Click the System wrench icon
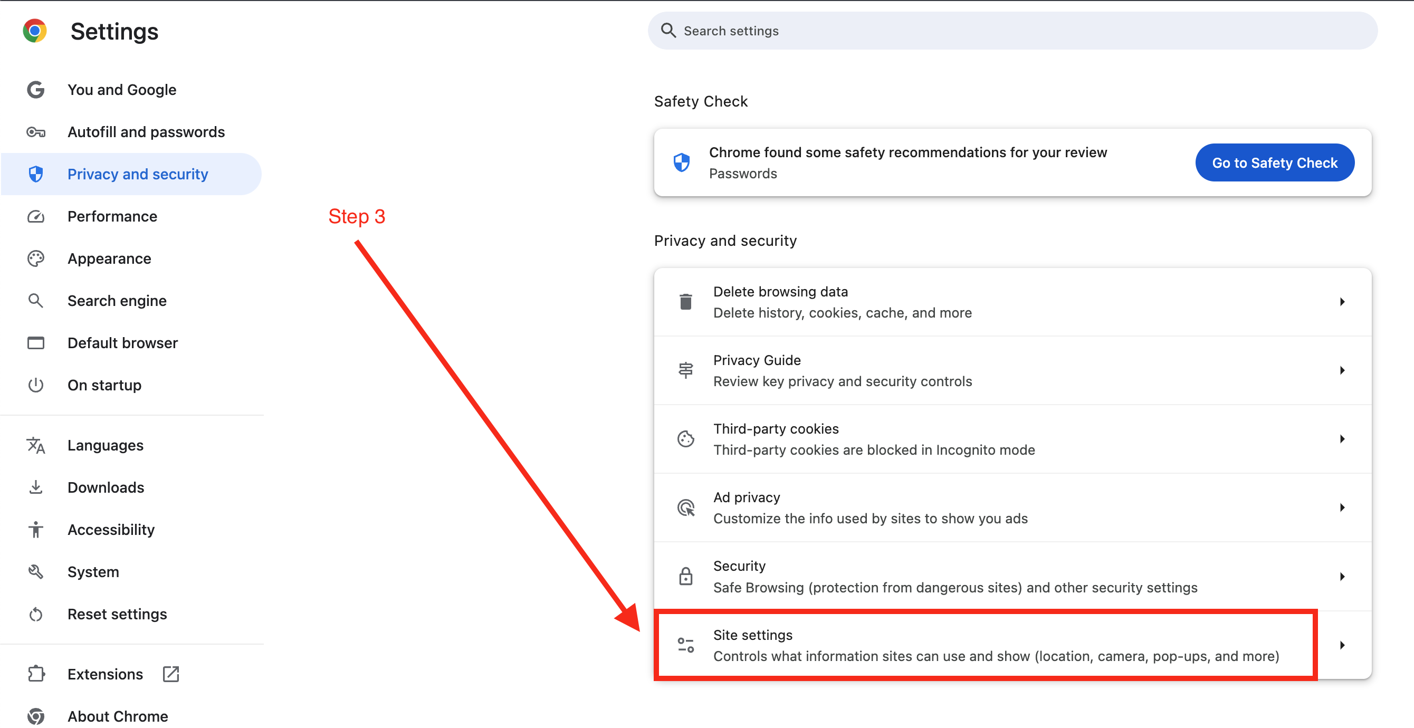 click(x=36, y=571)
